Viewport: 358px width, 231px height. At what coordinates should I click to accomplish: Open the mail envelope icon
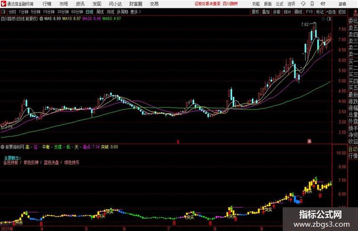point(323,4)
